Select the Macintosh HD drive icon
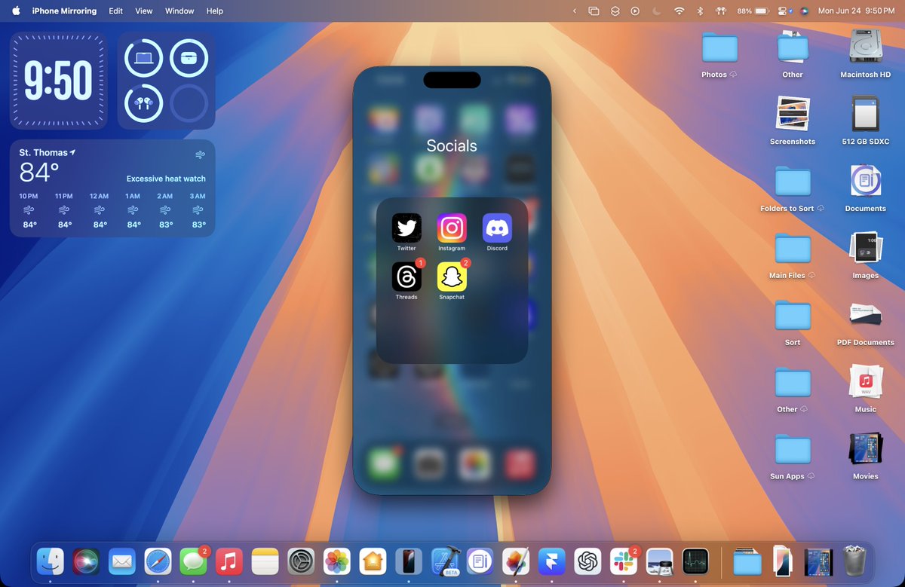Image resolution: width=905 pixels, height=587 pixels. (865, 47)
